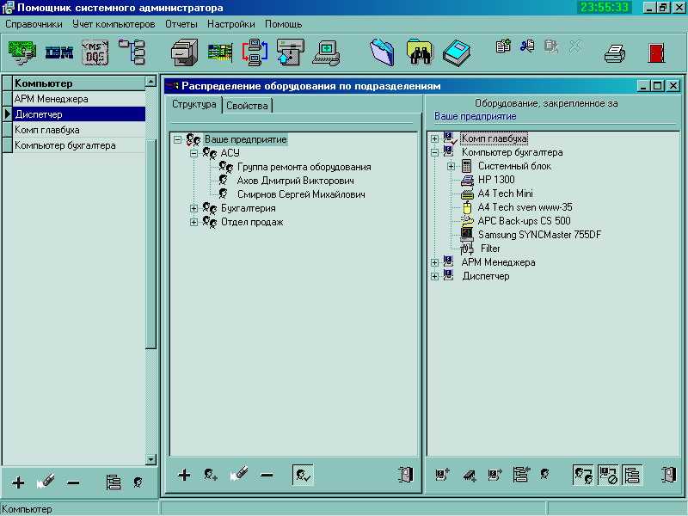Expand the Диспетчер node in equipment tree
Screen dimensions: 688x516
(x=435, y=276)
